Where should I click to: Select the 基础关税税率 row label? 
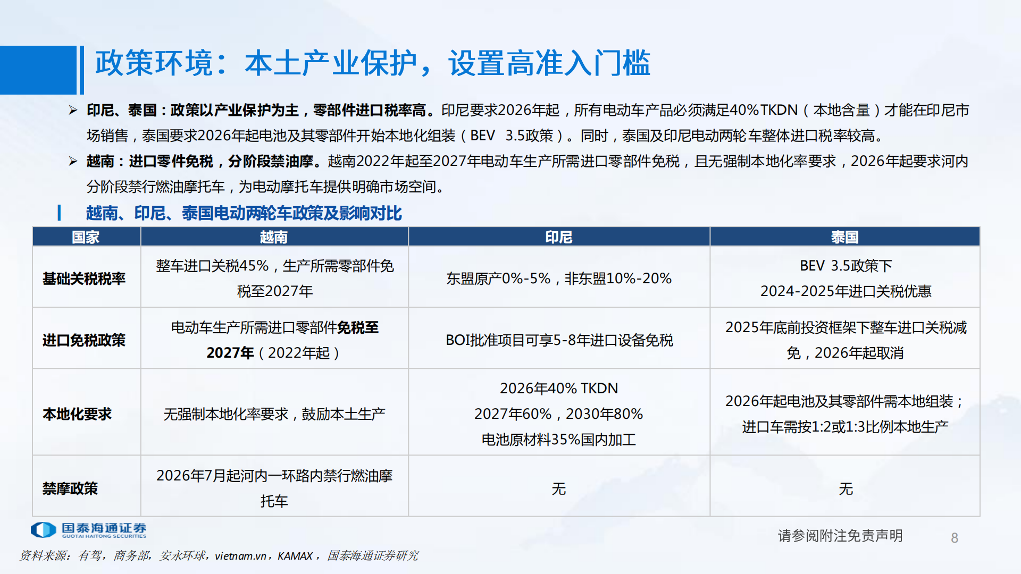click(85, 278)
